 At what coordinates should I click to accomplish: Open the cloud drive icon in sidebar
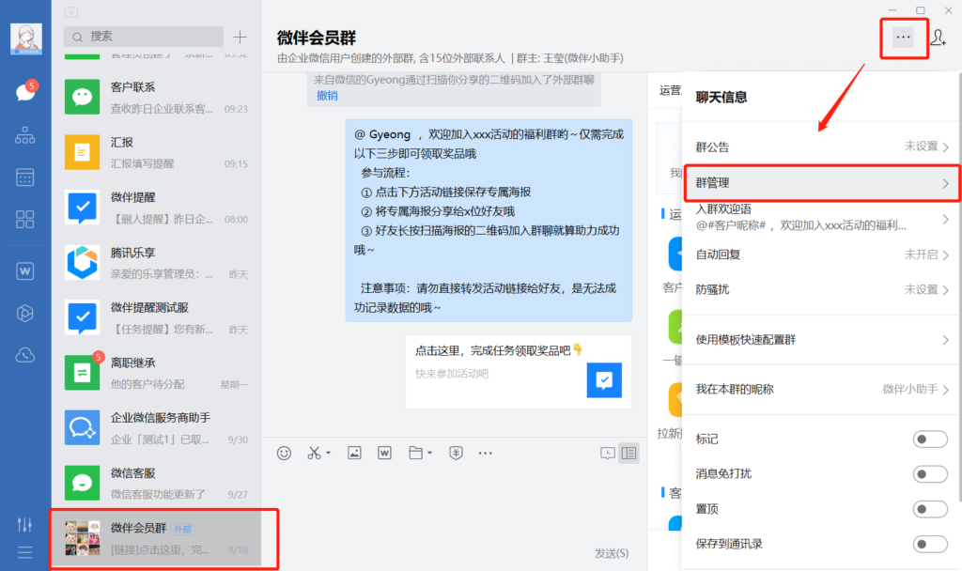pyautogui.click(x=25, y=355)
